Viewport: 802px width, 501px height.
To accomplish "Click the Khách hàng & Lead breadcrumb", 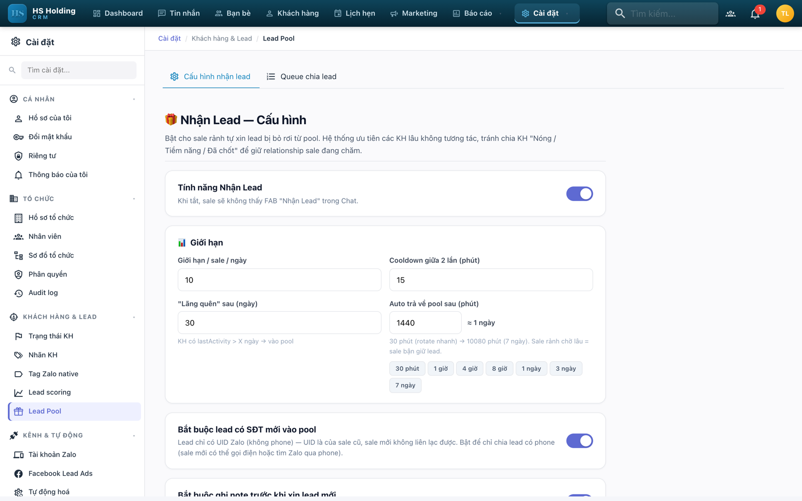I will click(222, 39).
